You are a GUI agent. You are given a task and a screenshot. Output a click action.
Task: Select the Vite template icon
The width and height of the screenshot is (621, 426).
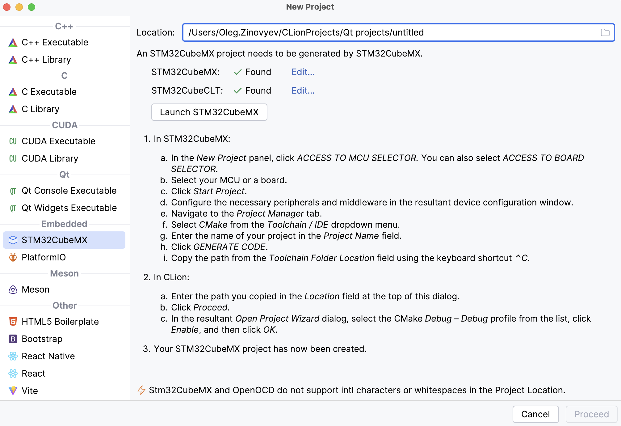click(x=13, y=391)
